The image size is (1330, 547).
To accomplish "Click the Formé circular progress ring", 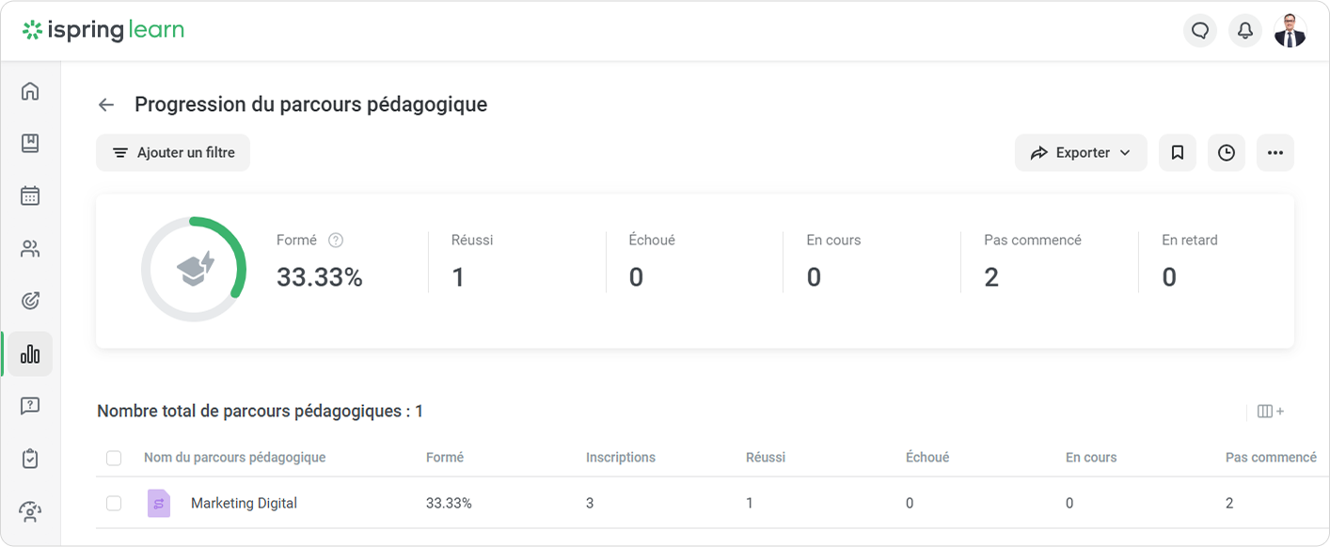I will point(194,270).
